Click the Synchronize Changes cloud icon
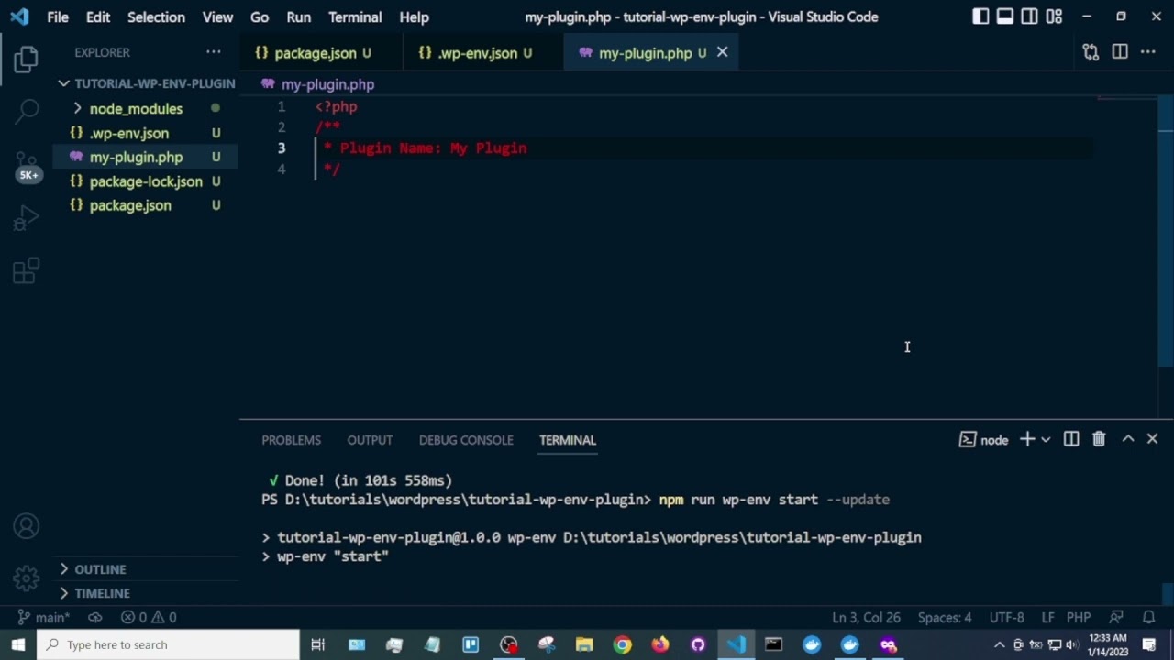 pos(94,618)
